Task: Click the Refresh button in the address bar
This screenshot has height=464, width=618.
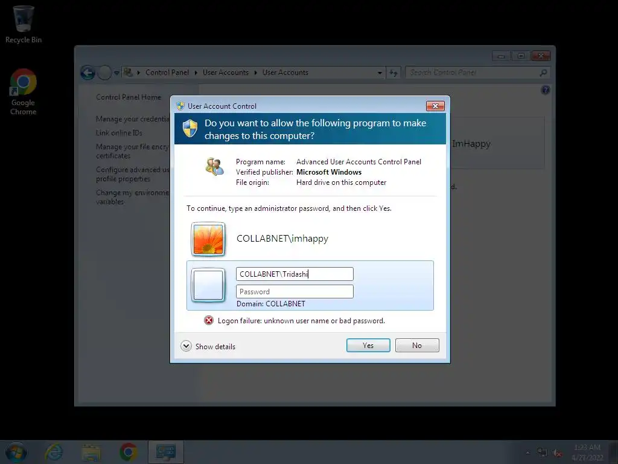Action: 393,72
